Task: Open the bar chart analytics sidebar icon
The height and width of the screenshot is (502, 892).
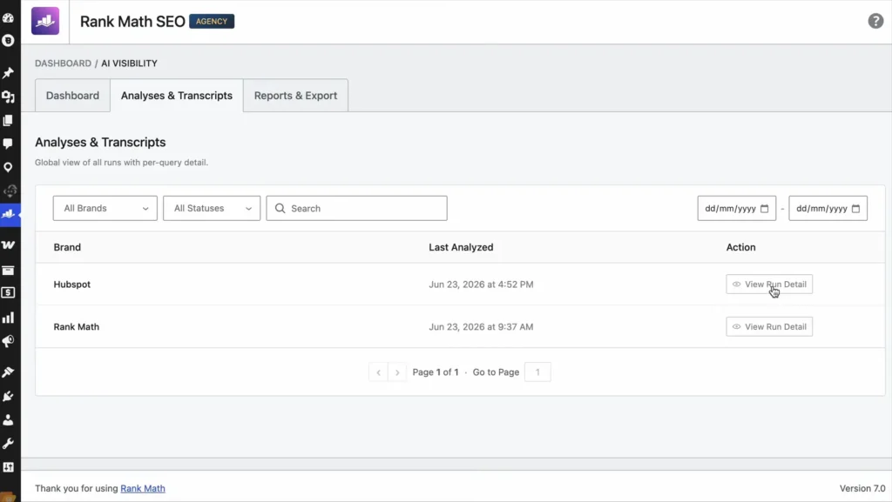Action: coord(8,318)
